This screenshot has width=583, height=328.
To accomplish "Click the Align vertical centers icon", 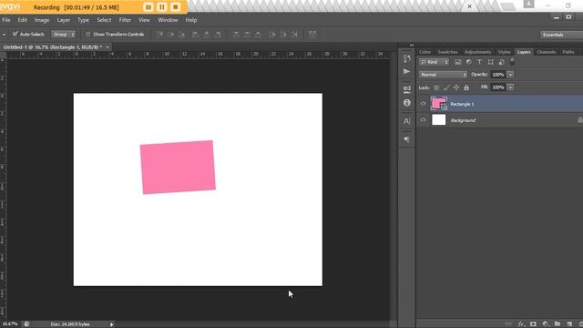I will [x=171, y=35].
